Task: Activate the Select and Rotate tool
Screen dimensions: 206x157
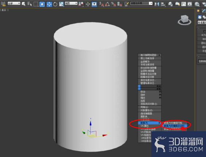Action: (x=55, y=4)
